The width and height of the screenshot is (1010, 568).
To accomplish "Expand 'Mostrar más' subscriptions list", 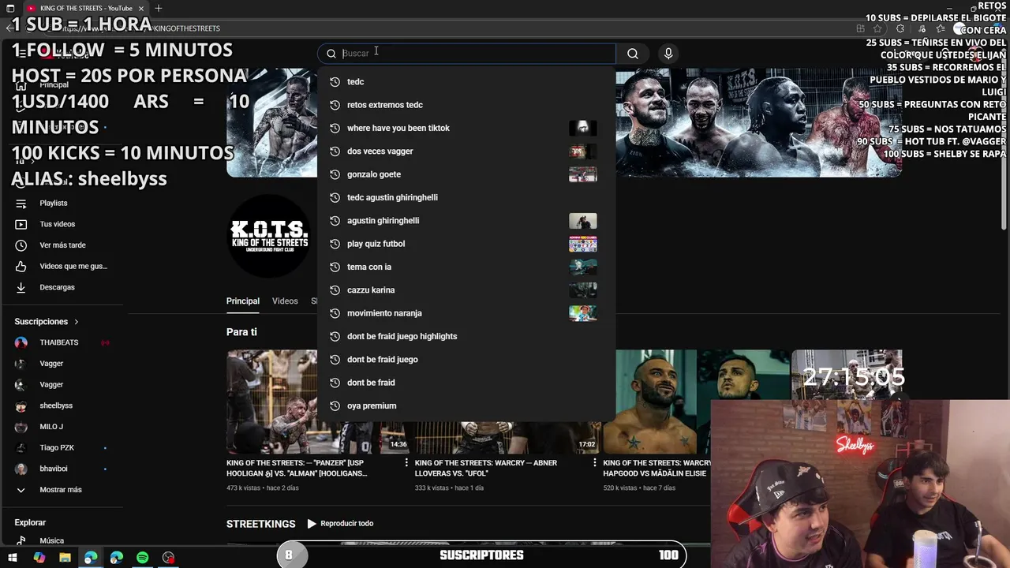I will [61, 490].
